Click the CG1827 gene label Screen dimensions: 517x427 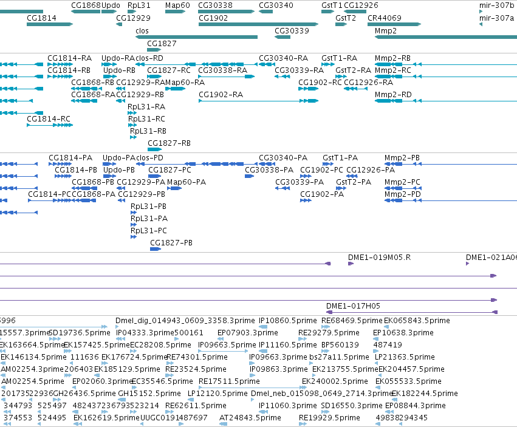tap(162, 44)
